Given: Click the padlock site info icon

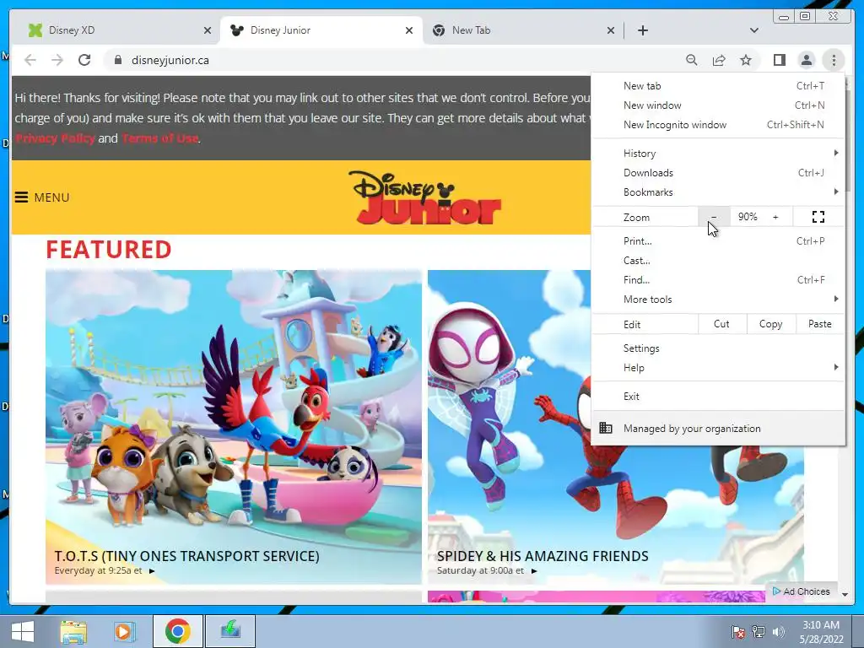Looking at the screenshot, I should tap(118, 60).
